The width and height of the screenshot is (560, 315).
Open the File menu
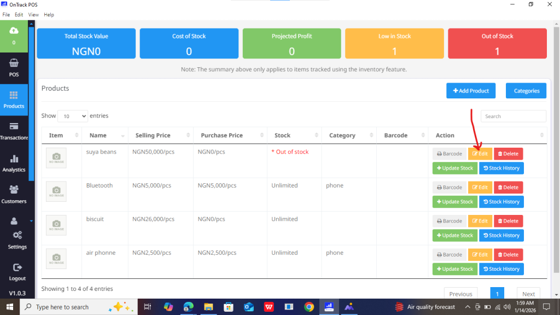(6, 14)
